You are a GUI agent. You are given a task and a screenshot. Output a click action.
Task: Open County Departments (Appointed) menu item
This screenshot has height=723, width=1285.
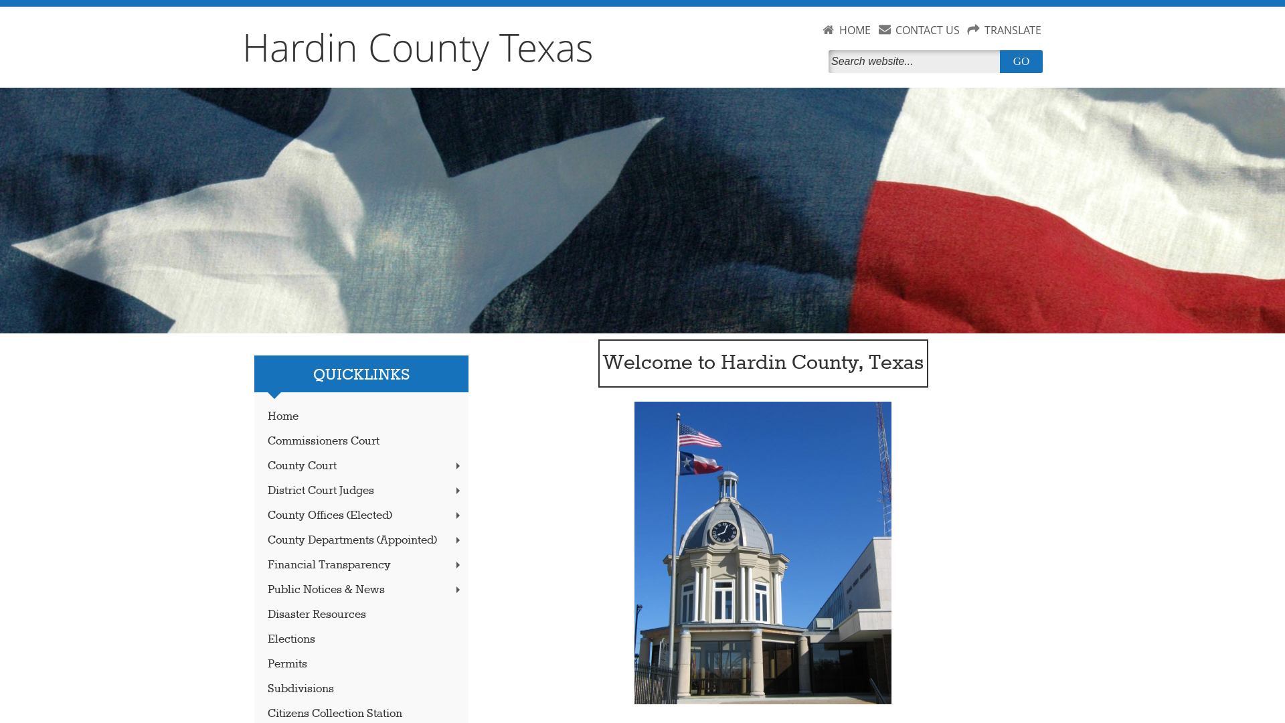352,540
